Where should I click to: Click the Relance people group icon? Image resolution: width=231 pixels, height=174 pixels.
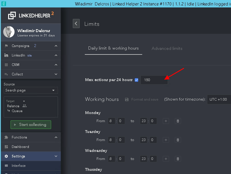(x=25, y=106)
